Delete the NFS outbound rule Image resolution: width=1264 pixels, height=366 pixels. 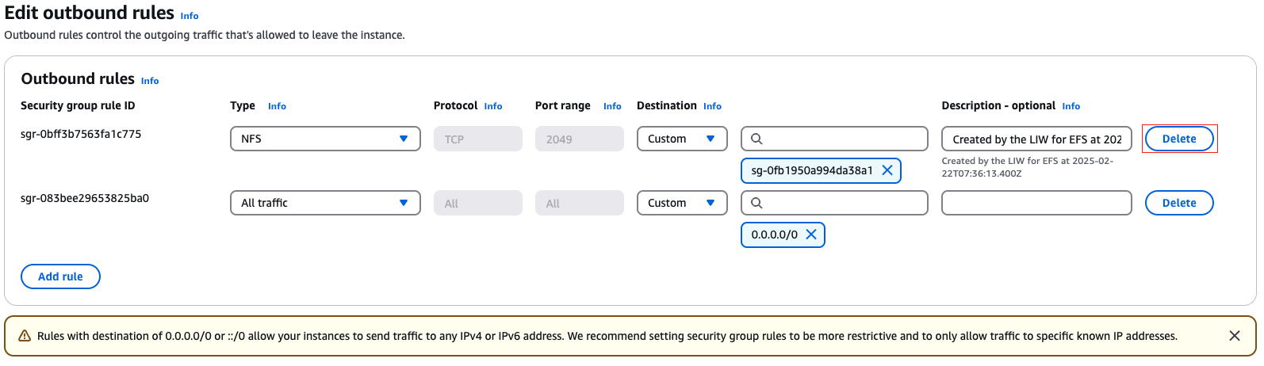click(1179, 139)
